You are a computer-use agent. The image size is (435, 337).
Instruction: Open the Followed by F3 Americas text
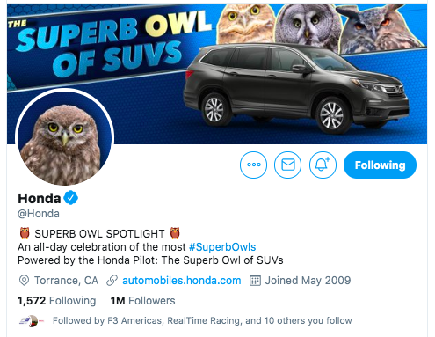click(202, 320)
